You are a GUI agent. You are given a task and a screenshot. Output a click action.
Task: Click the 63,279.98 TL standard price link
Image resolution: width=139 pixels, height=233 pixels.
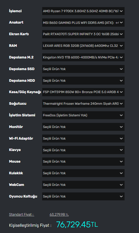coord(59,215)
